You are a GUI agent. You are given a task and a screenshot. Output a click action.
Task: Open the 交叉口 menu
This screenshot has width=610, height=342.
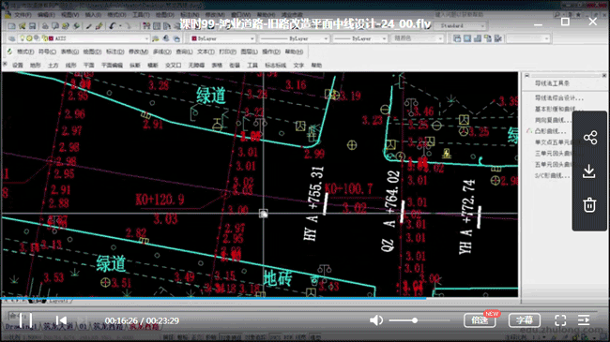pos(173,66)
